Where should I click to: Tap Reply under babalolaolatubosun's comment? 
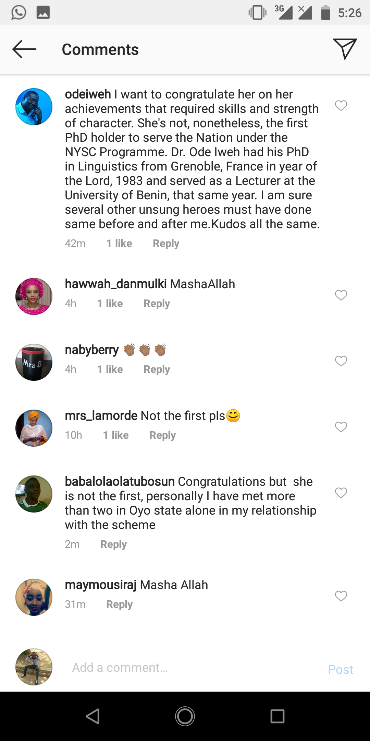[x=113, y=544]
